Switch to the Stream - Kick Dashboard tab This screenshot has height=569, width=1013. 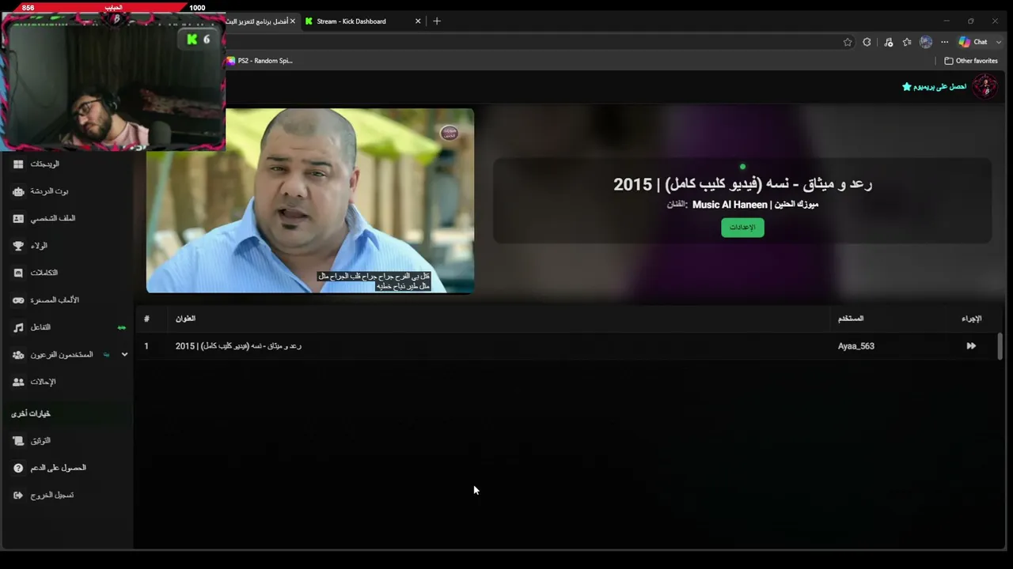(x=363, y=21)
